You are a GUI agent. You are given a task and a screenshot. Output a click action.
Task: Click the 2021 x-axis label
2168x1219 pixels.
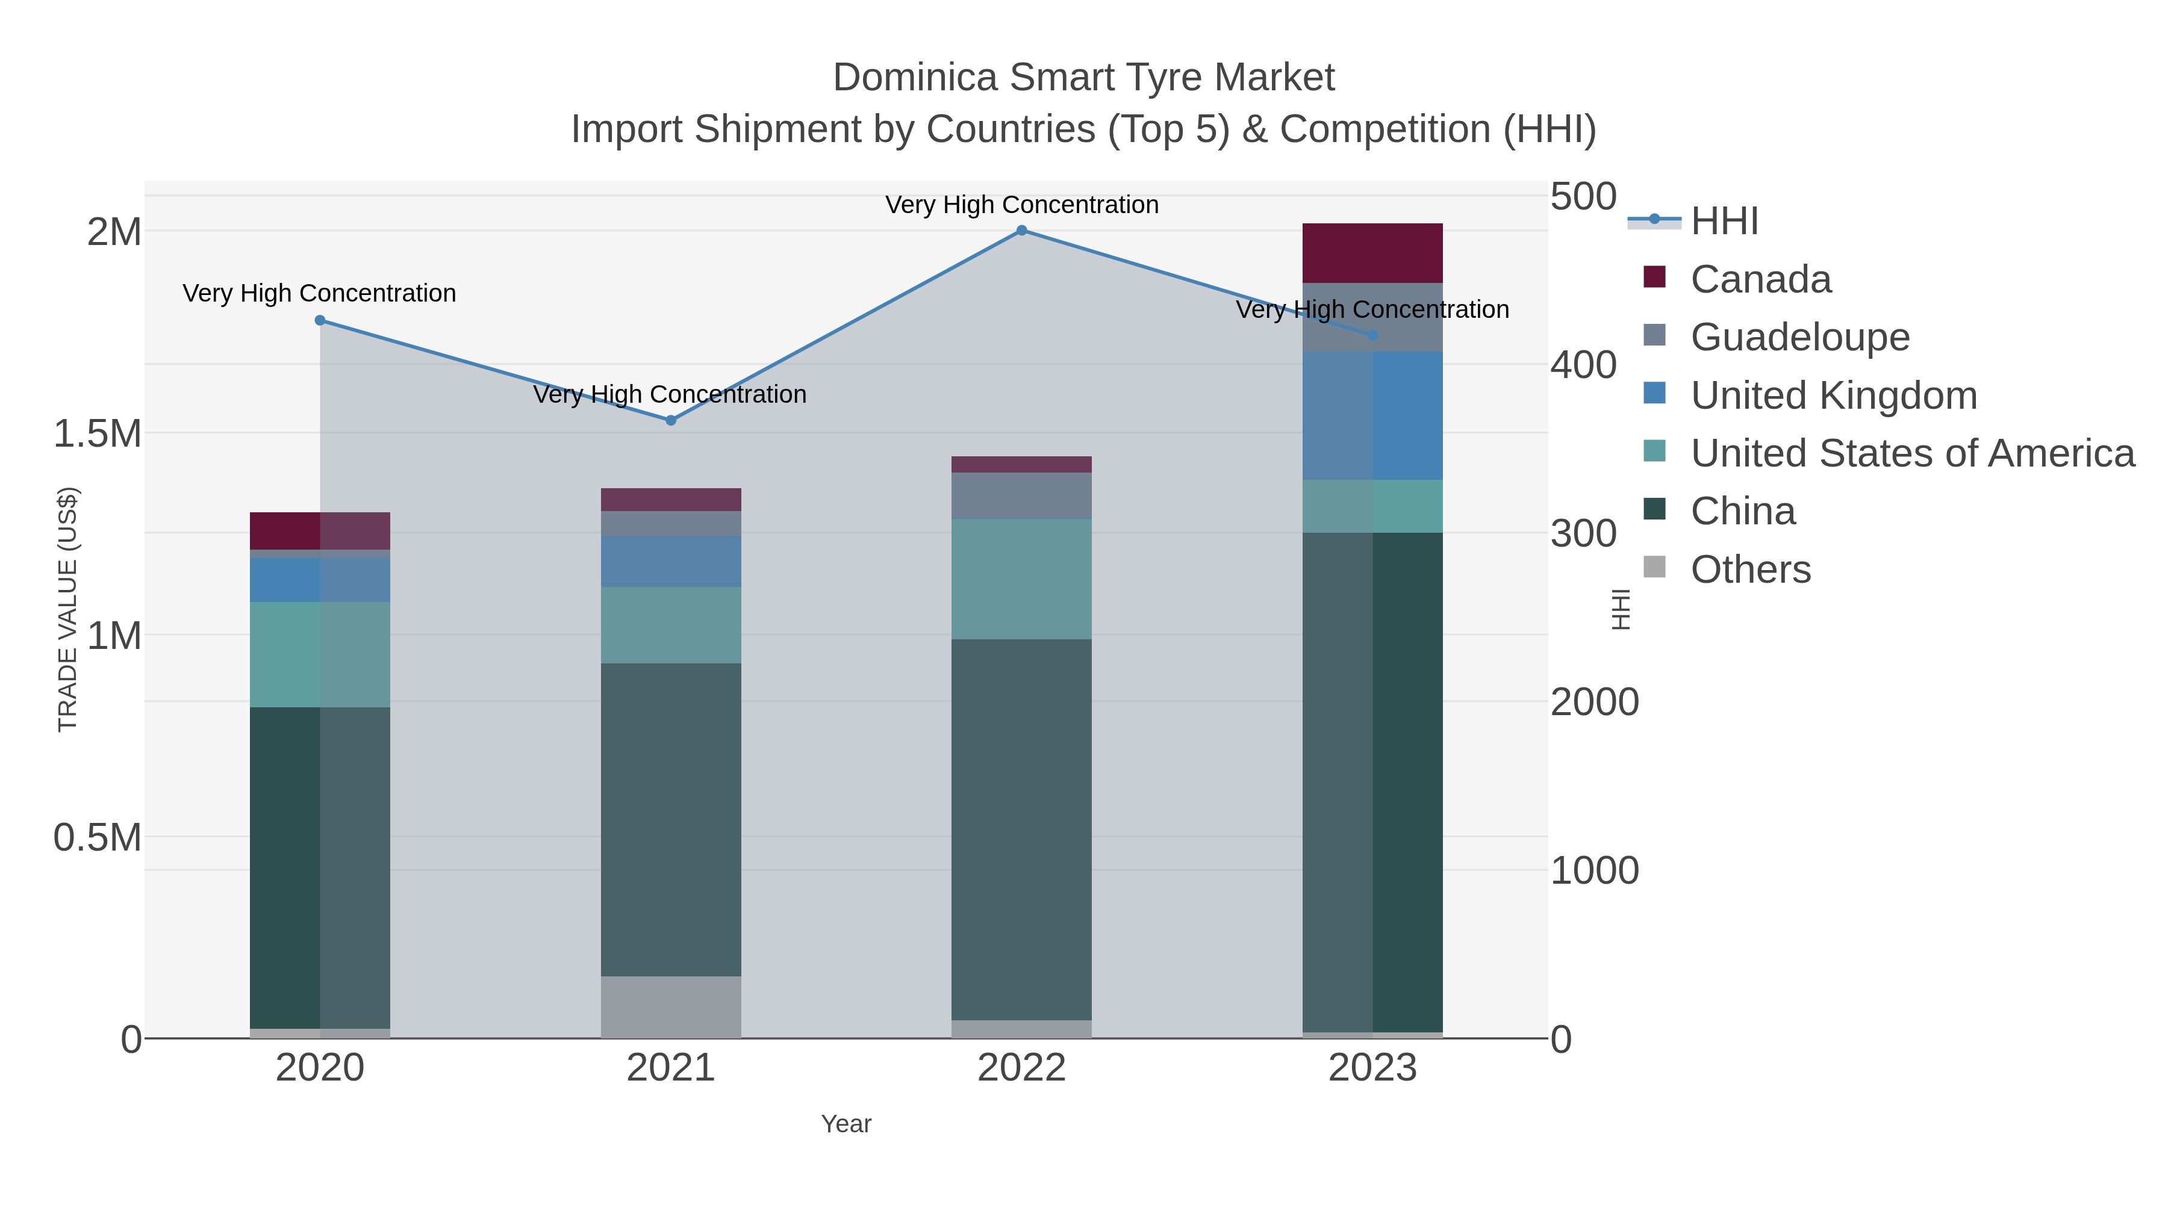(x=671, y=1069)
